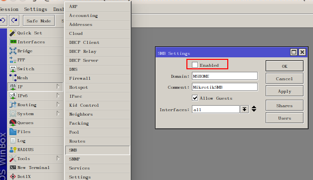Expand the Tools submenu arrow
Screen dimensions: 313x180
58,159
